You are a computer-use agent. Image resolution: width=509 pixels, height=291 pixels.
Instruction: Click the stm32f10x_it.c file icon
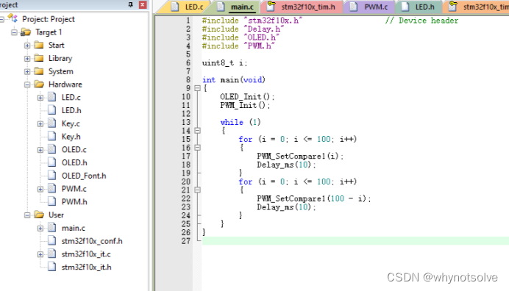tap(52, 254)
